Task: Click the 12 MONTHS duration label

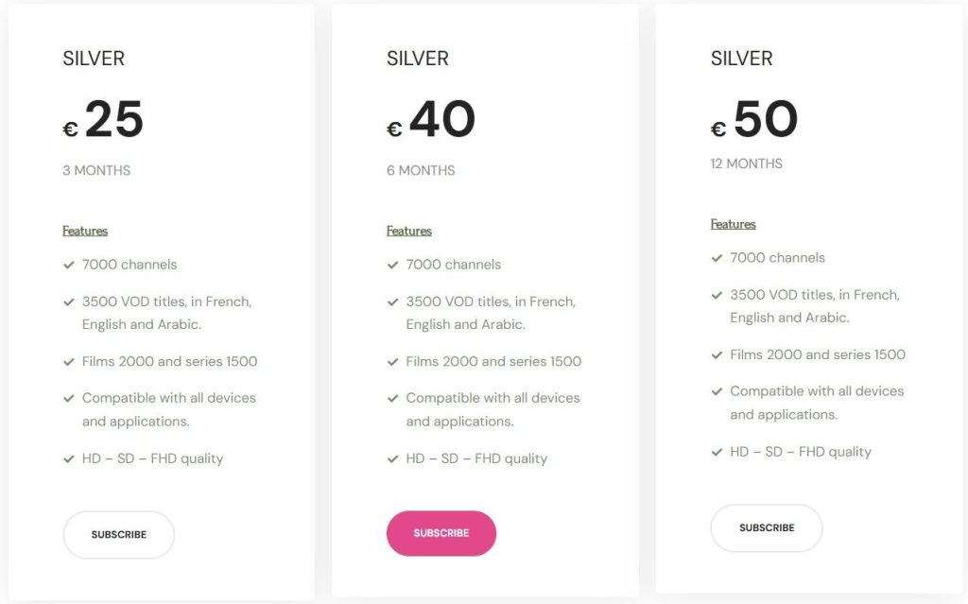Action: (x=746, y=164)
